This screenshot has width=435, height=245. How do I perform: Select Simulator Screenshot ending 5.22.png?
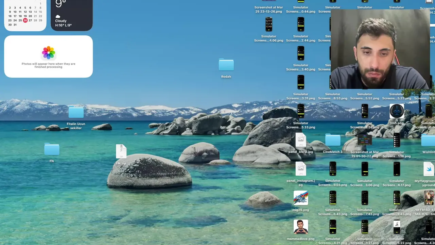397,227
